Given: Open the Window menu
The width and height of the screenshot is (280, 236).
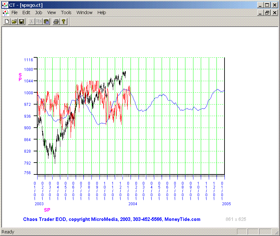Looking at the screenshot, I should (84, 13).
